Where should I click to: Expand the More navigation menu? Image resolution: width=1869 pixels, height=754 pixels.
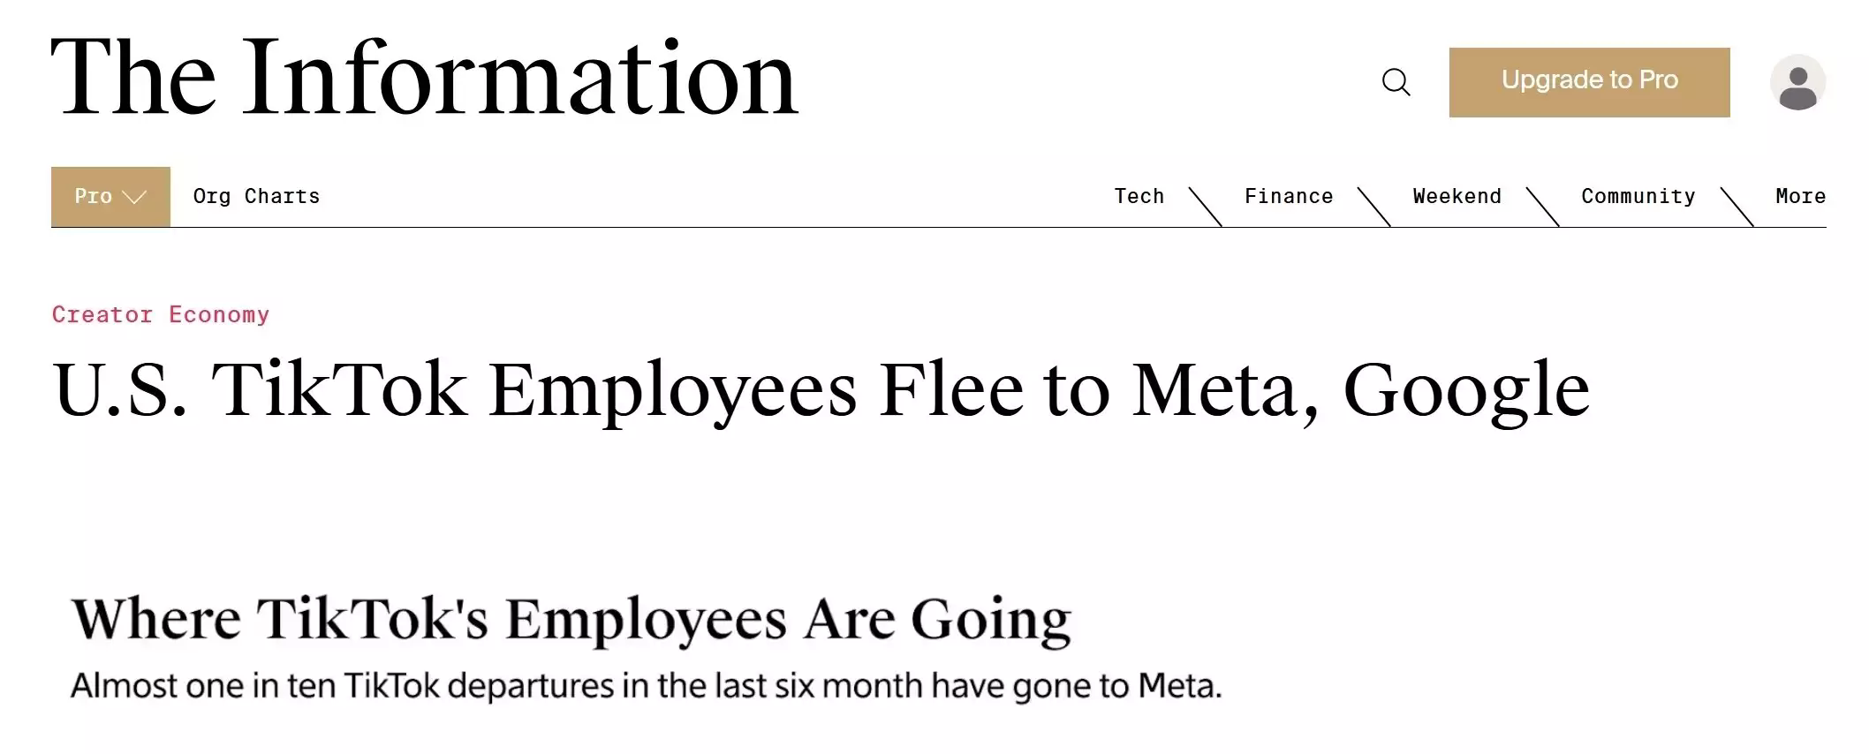(x=1800, y=196)
